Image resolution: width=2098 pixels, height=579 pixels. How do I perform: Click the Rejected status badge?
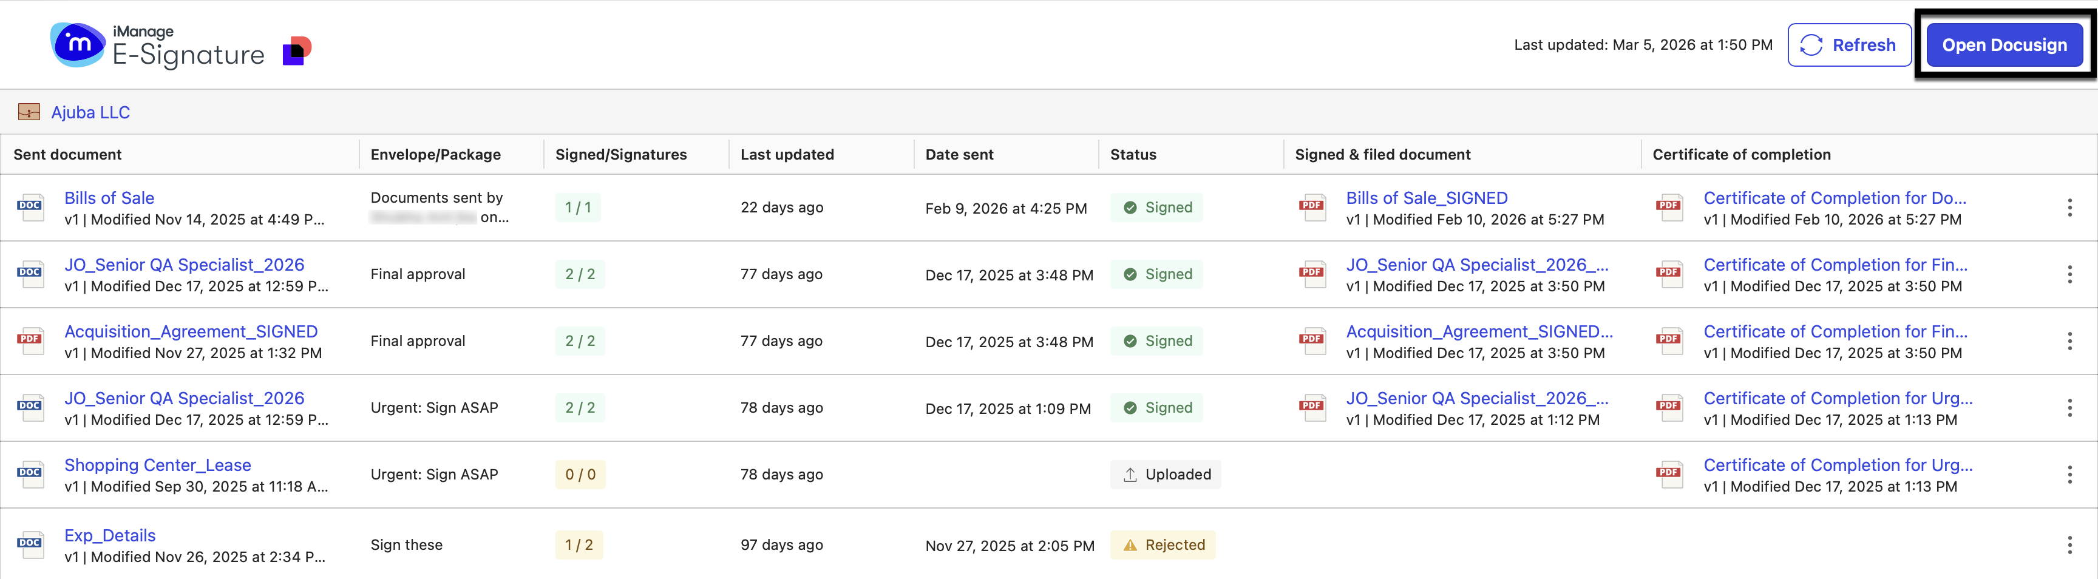[x=1163, y=545]
